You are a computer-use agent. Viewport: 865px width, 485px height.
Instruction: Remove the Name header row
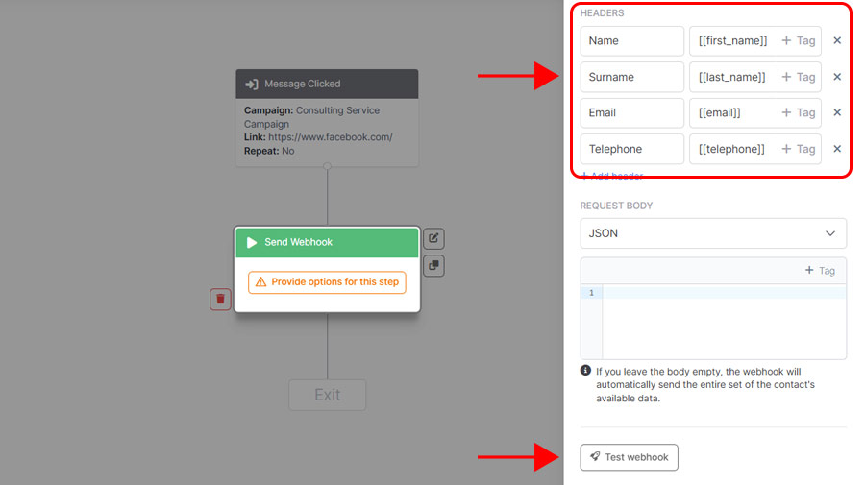836,40
